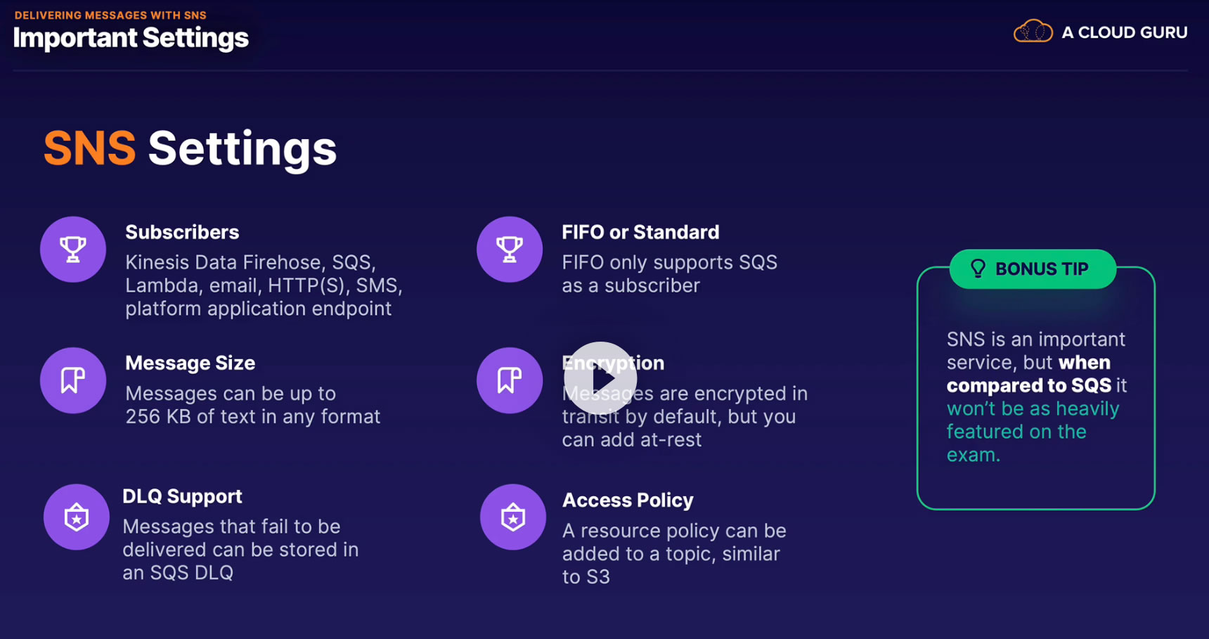Click the BONUS TIP green label

[1041, 269]
